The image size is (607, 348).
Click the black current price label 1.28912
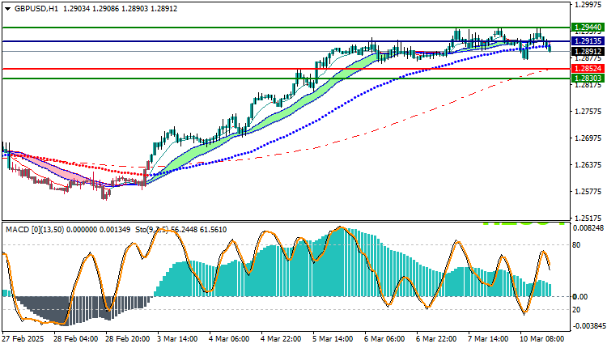tap(588, 51)
